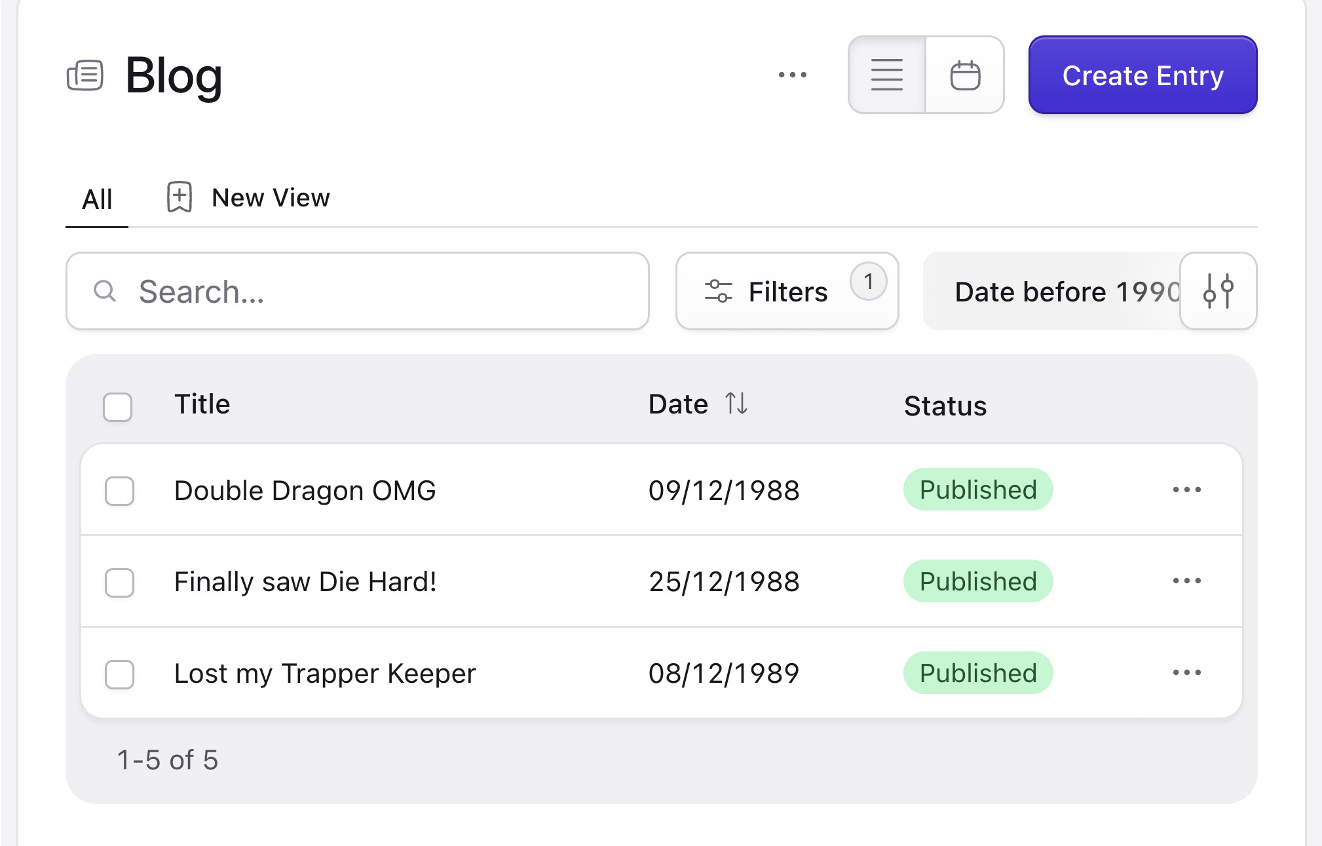Viewport: 1322px width, 846px height.
Task: Open actions menu for Lost my Trapper Keeper
Action: point(1186,672)
